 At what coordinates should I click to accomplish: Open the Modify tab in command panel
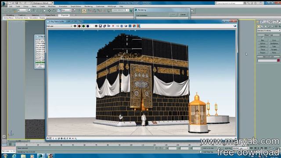(x=262, y=22)
